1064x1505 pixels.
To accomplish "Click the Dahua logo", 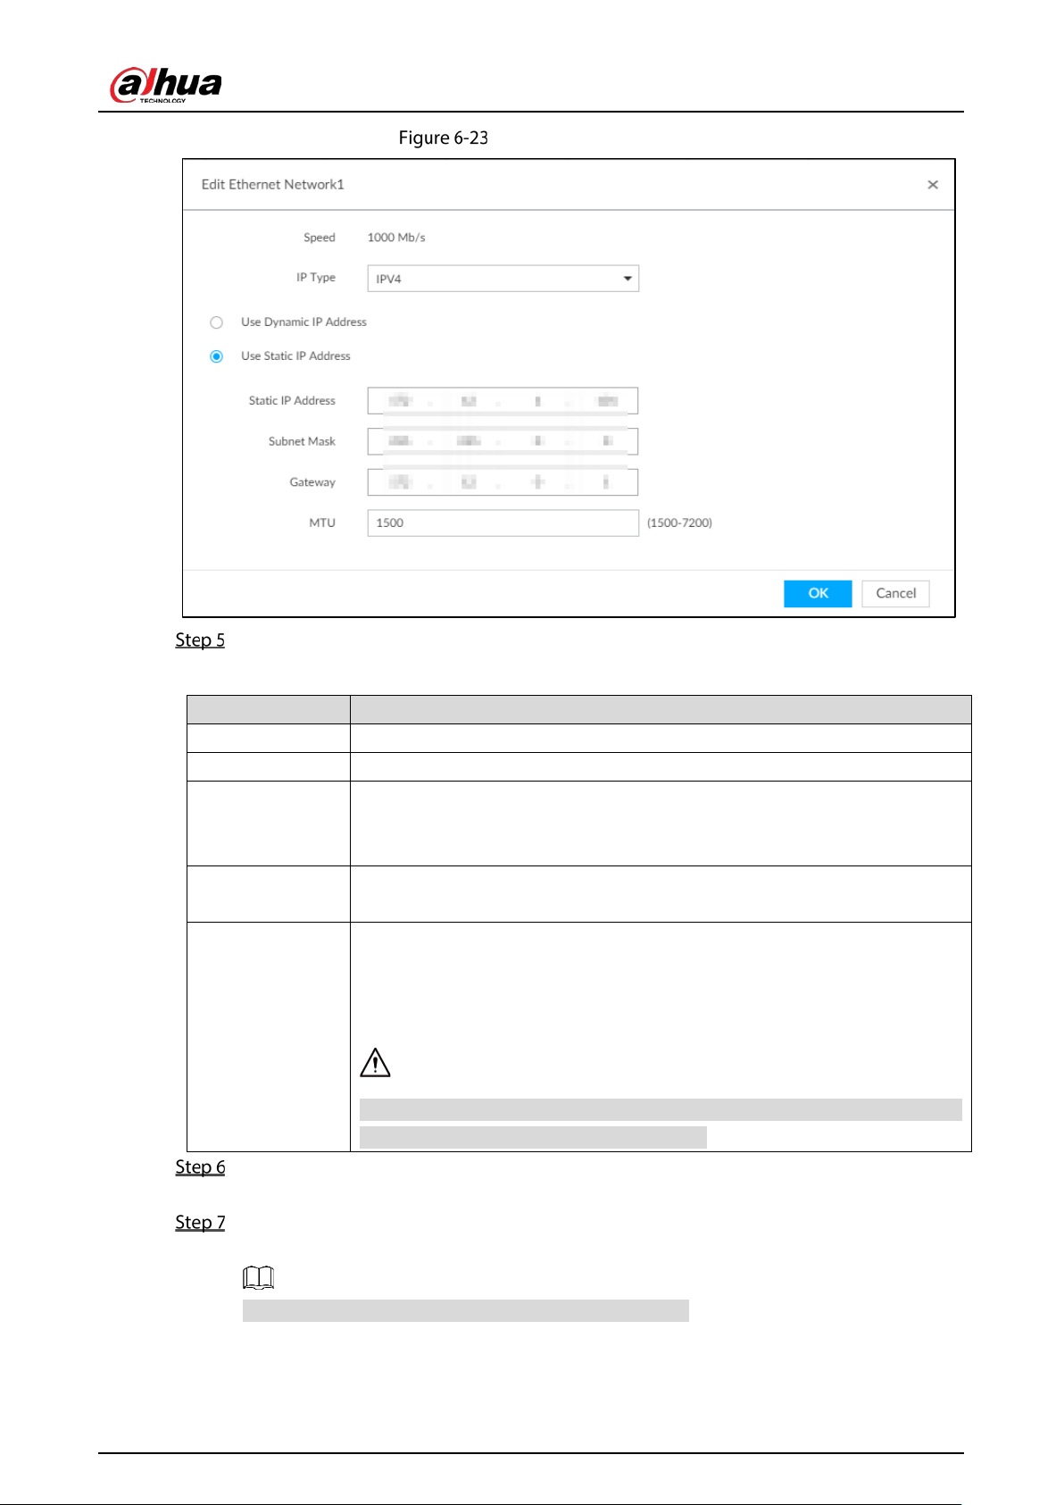I will tap(166, 85).
